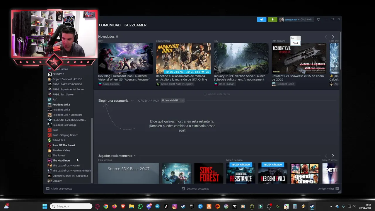Open Source SDK Base 2007 tile

pos(129,173)
